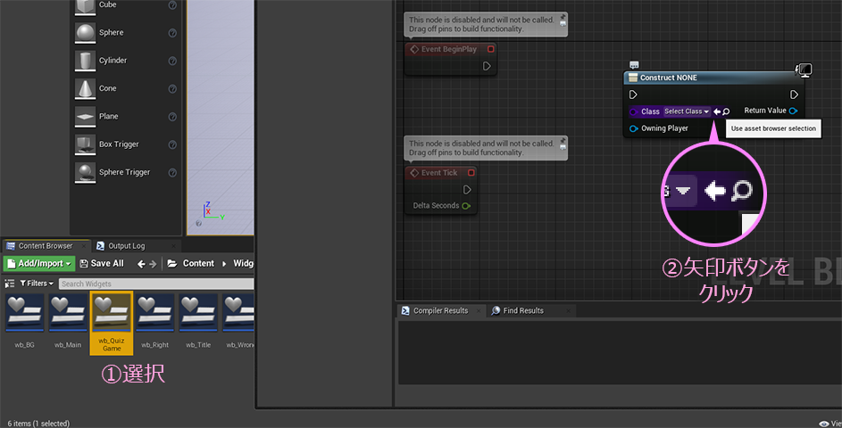Click Construct node exec output pin
842x428 pixels.
pyautogui.click(x=794, y=95)
